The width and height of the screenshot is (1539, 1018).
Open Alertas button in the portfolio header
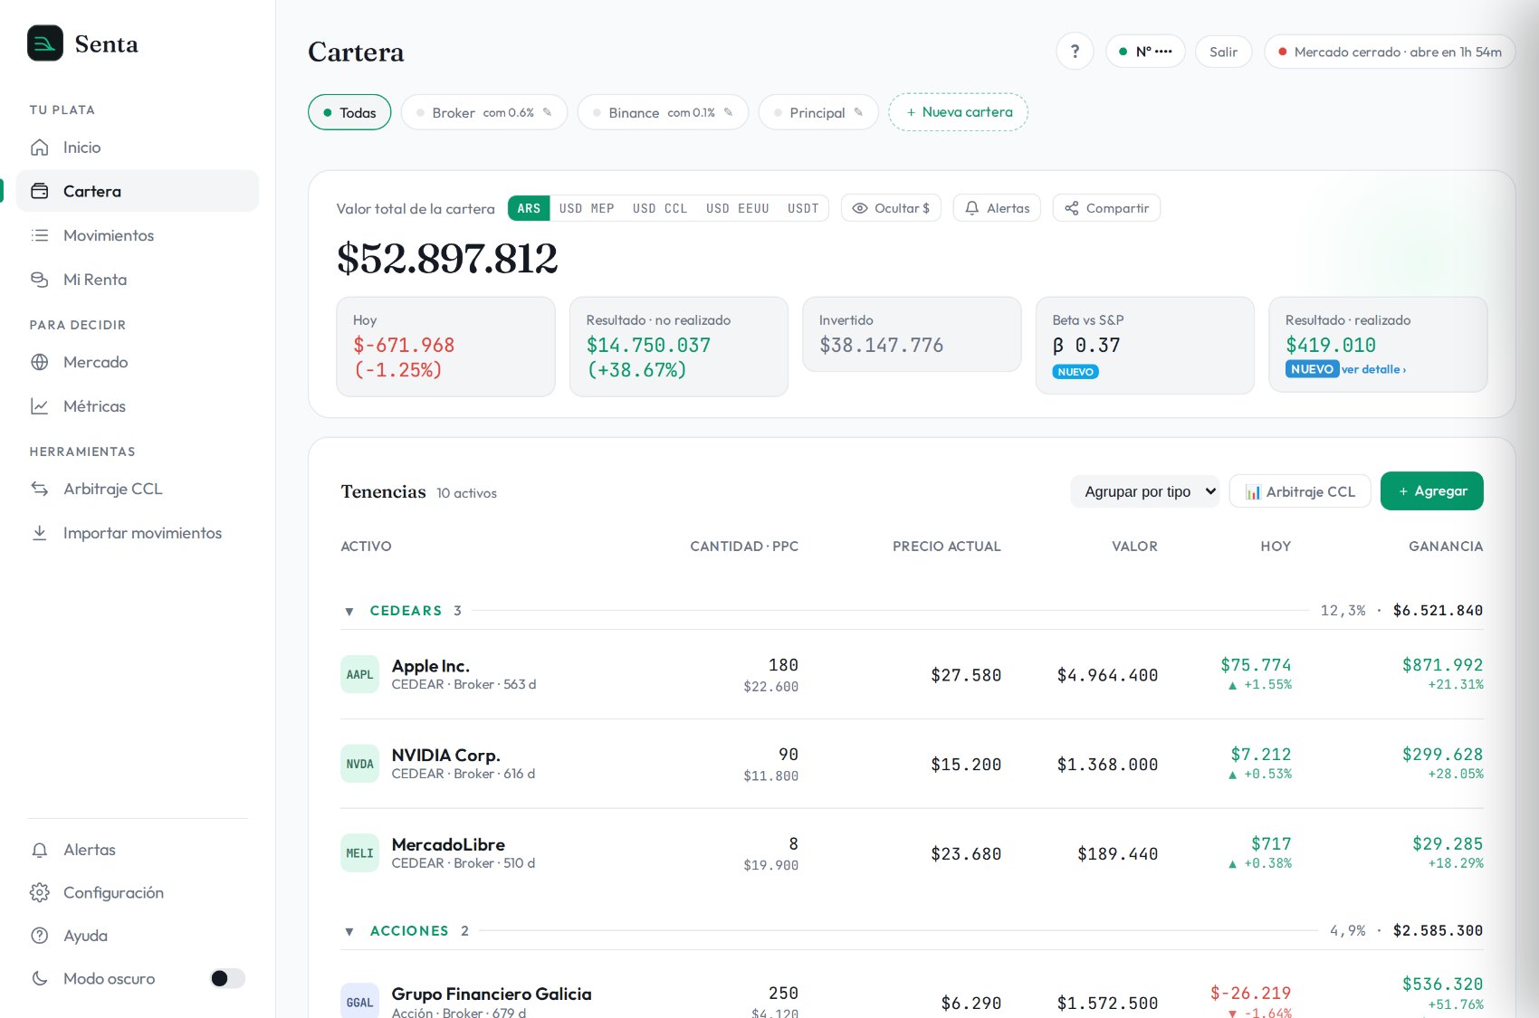coord(997,208)
